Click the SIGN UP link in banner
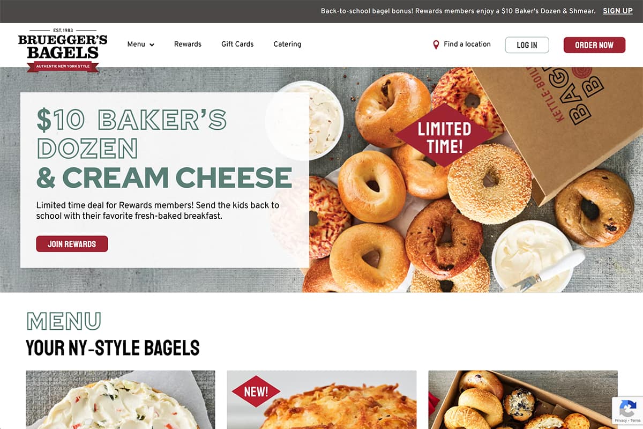This screenshot has height=429, width=643. [x=618, y=11]
